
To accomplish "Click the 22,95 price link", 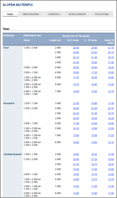I will [76, 159].
